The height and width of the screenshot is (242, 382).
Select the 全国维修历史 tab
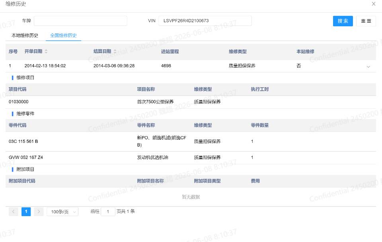[x=63, y=35]
